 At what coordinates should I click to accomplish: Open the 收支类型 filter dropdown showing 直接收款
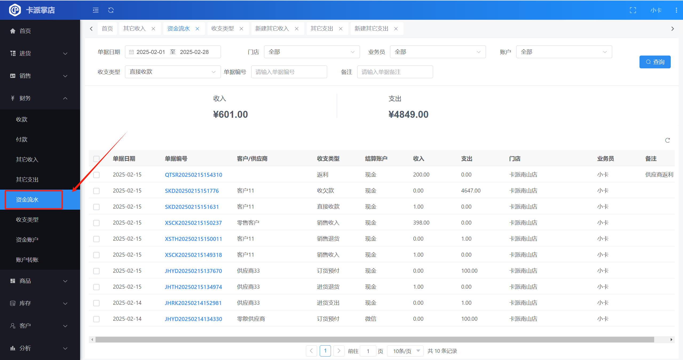[172, 72]
